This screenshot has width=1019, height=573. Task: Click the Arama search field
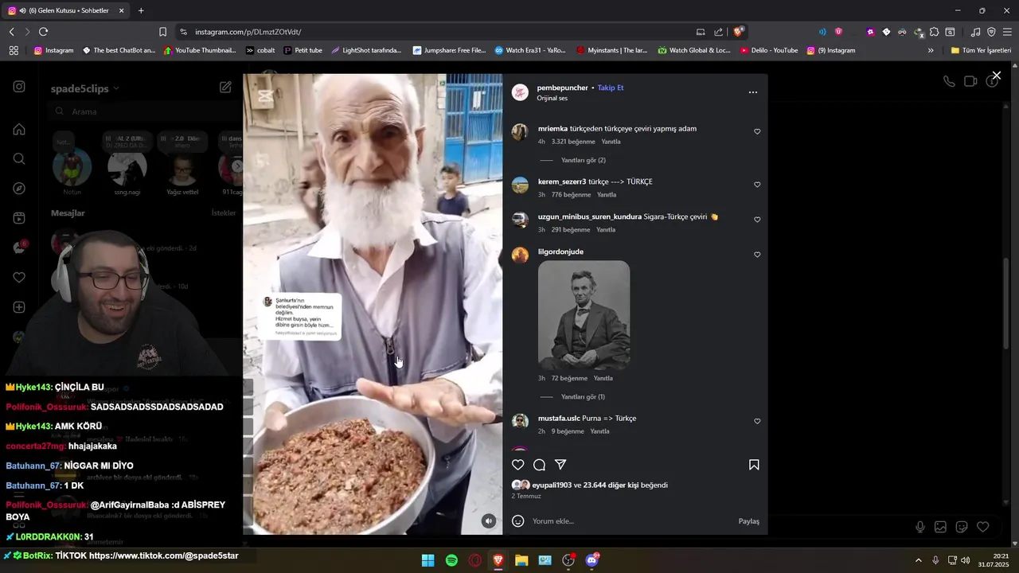(143, 111)
